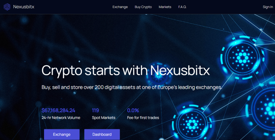This screenshot has width=275, height=140.
Task: Click the 119 spot markets number
Action: tap(95, 110)
